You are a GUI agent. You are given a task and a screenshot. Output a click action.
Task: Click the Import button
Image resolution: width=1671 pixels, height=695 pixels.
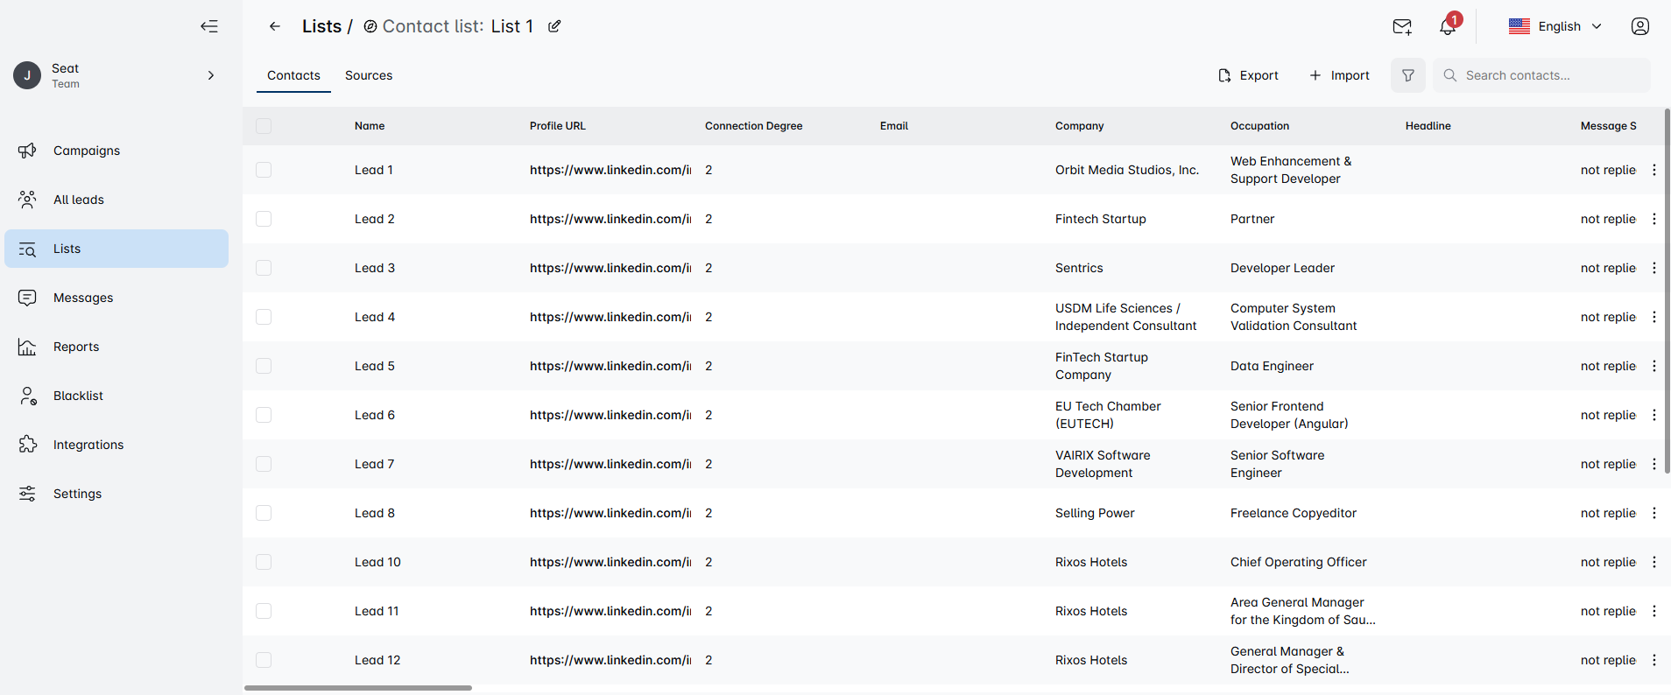click(x=1339, y=75)
